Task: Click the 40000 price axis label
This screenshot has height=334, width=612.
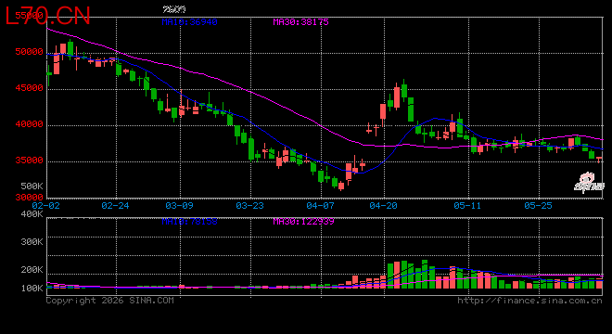Action: click(30, 124)
